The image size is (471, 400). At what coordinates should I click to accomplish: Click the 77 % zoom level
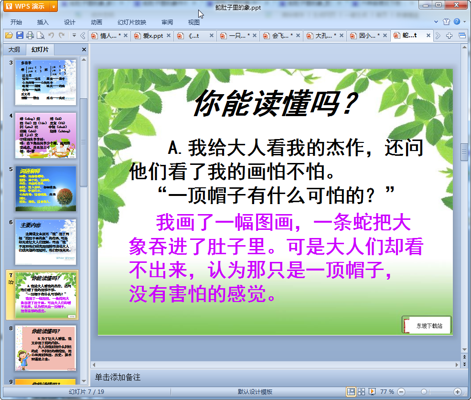point(387,391)
